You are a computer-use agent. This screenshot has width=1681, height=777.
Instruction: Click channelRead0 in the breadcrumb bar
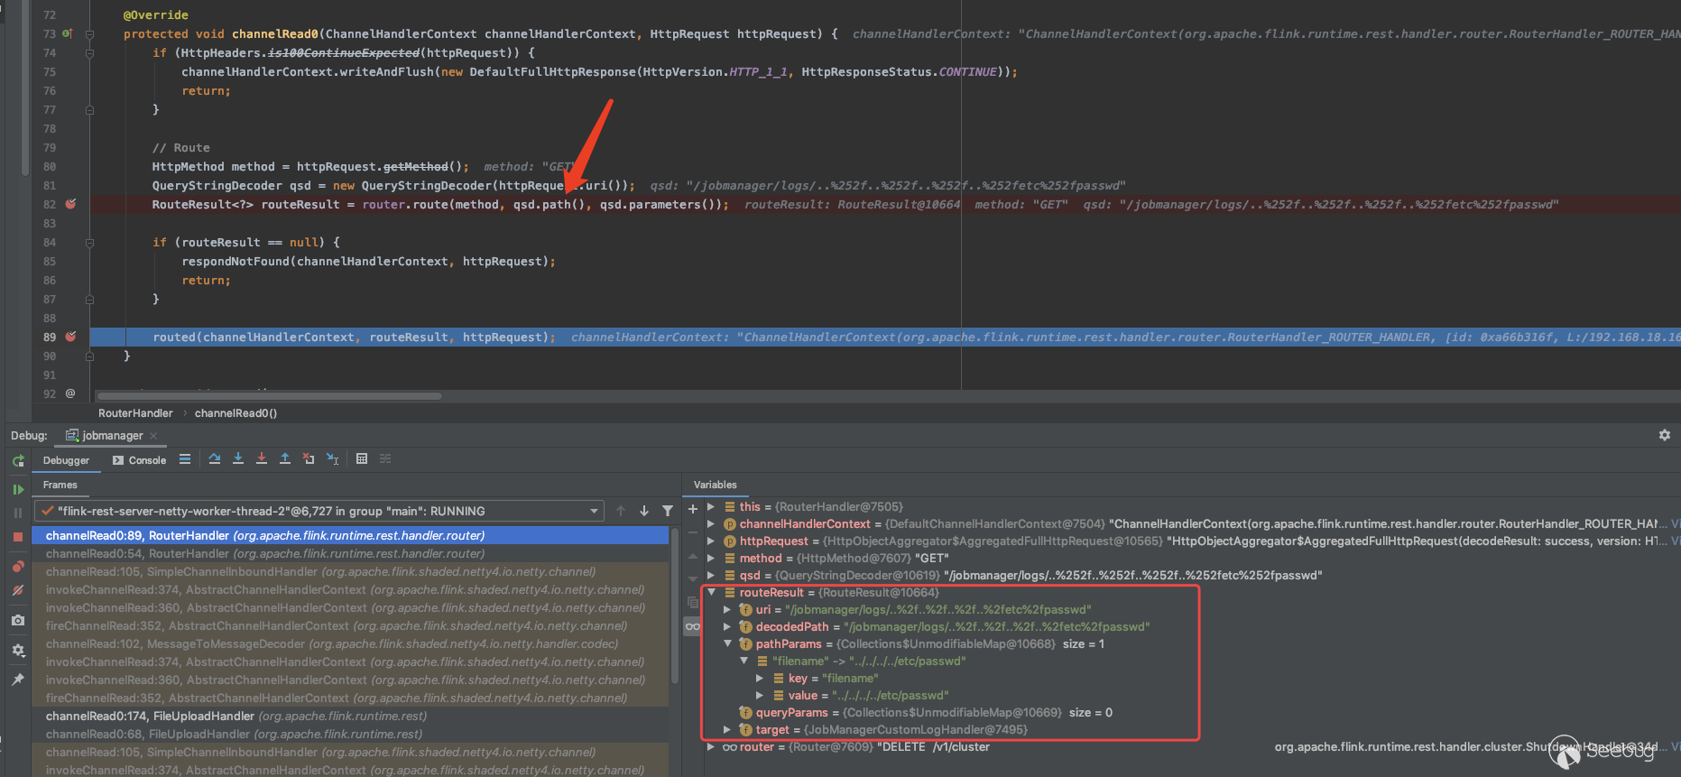click(236, 413)
